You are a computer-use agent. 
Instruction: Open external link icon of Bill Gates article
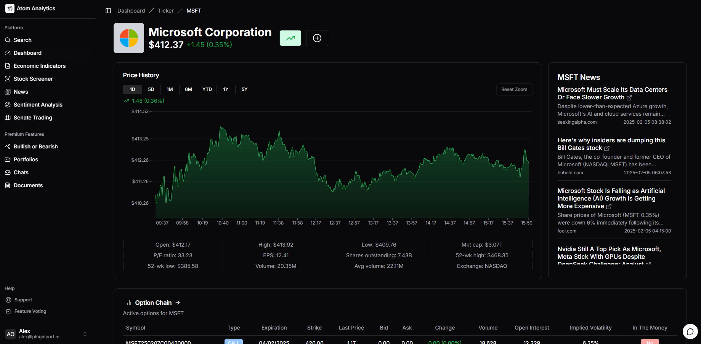tap(607, 148)
